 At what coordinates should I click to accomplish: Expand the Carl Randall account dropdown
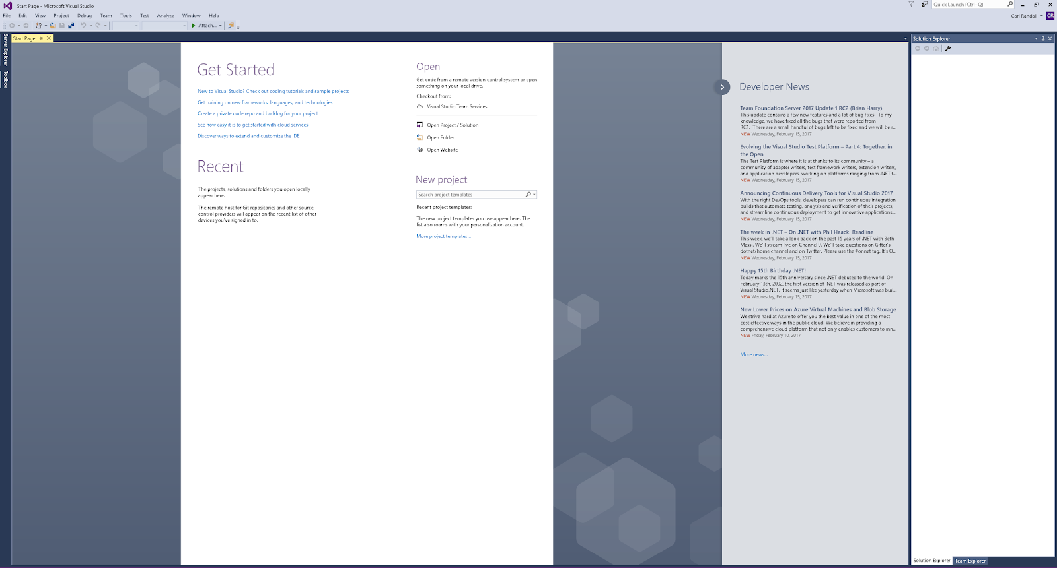point(1042,16)
